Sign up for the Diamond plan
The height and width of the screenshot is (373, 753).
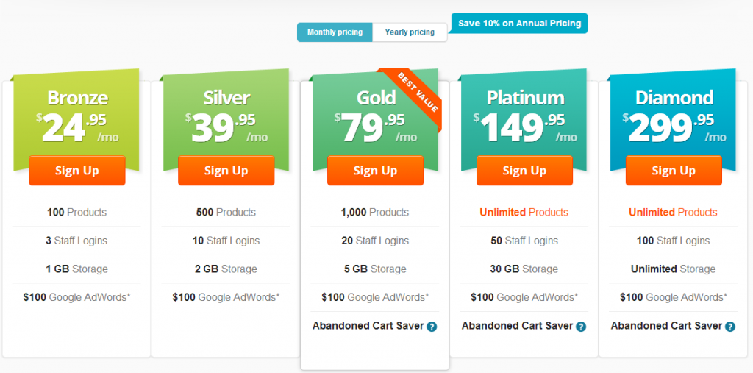pyautogui.click(x=674, y=171)
